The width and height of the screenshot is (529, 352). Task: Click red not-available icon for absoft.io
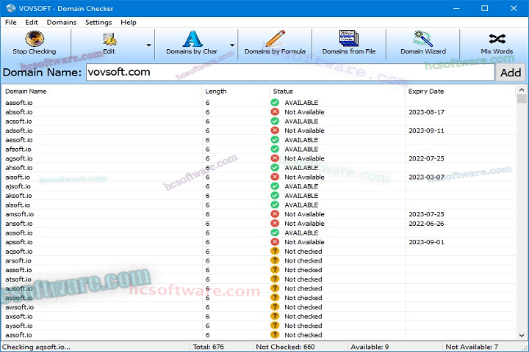click(275, 111)
